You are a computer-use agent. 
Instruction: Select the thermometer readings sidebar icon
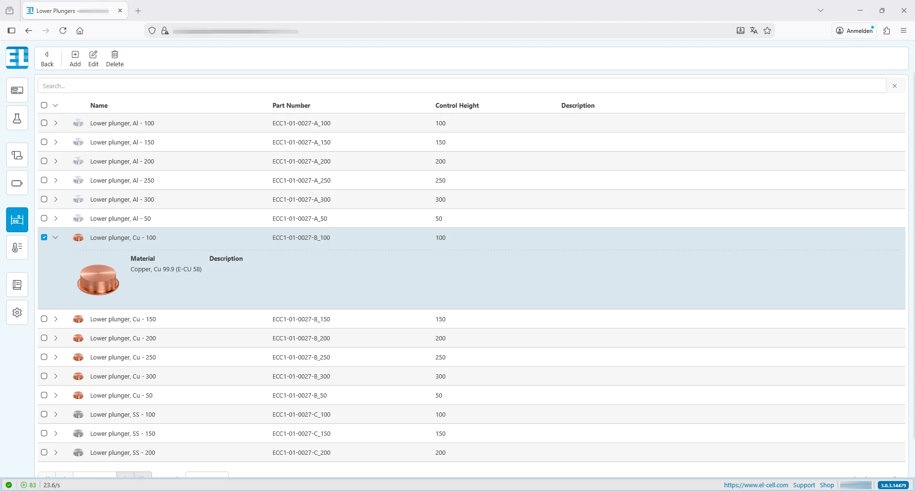[x=17, y=247]
